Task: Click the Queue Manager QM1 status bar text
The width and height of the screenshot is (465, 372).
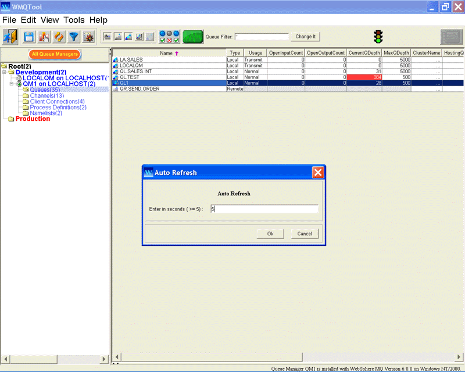Action: tap(366, 369)
